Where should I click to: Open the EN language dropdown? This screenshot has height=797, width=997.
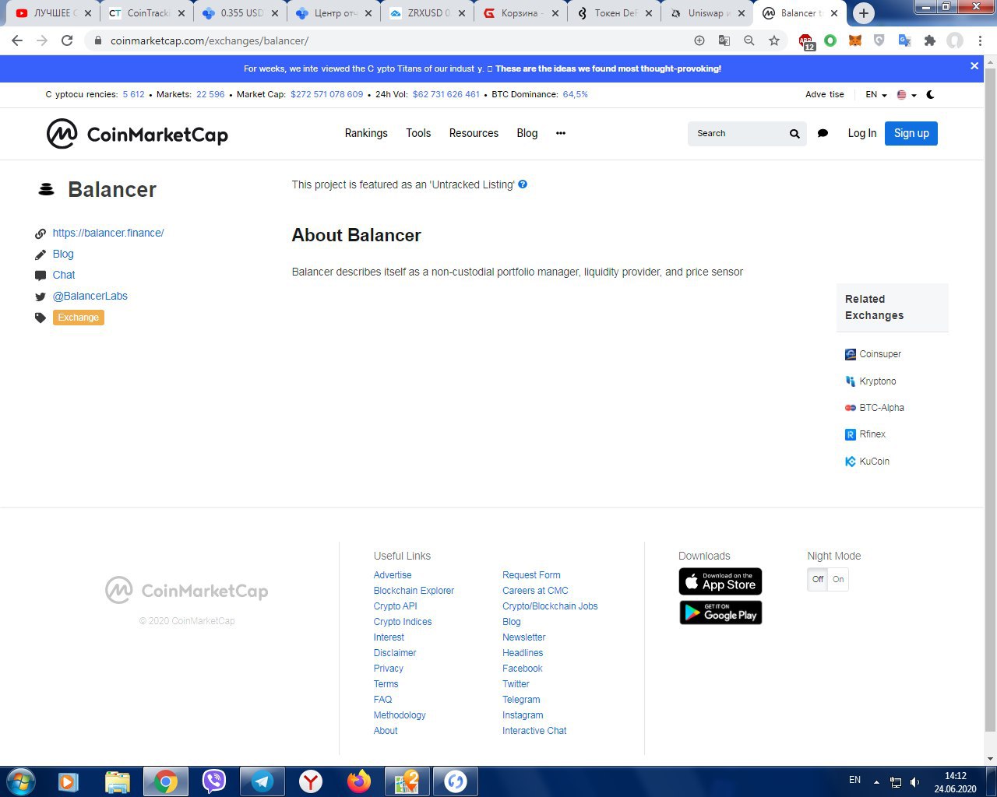tap(876, 94)
